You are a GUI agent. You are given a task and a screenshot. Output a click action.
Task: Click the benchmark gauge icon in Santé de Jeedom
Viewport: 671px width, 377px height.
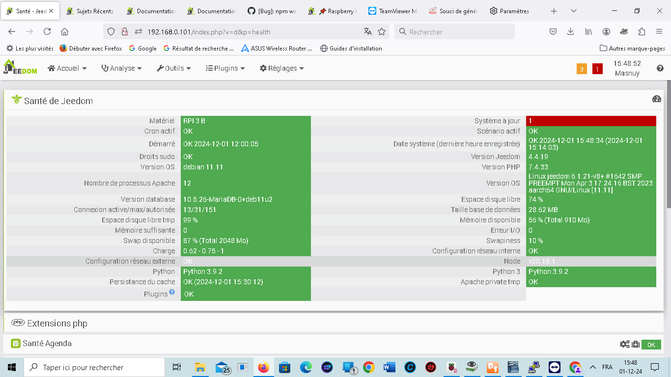657,99
